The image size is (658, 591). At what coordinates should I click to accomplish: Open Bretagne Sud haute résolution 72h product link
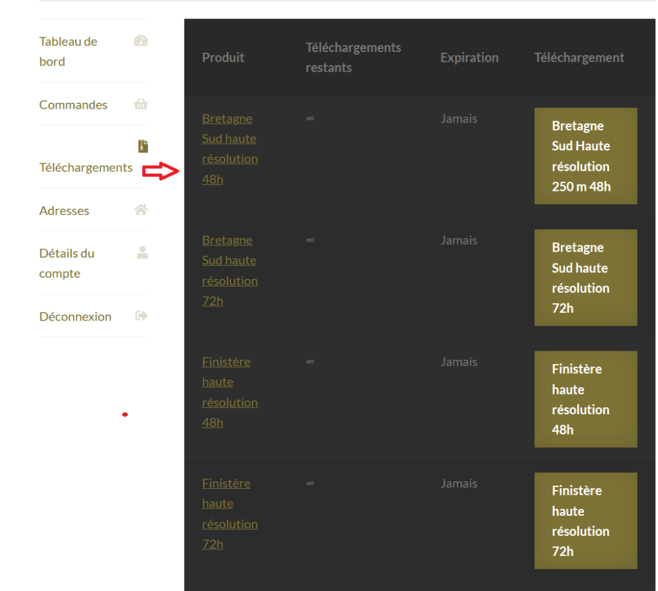[x=229, y=270]
